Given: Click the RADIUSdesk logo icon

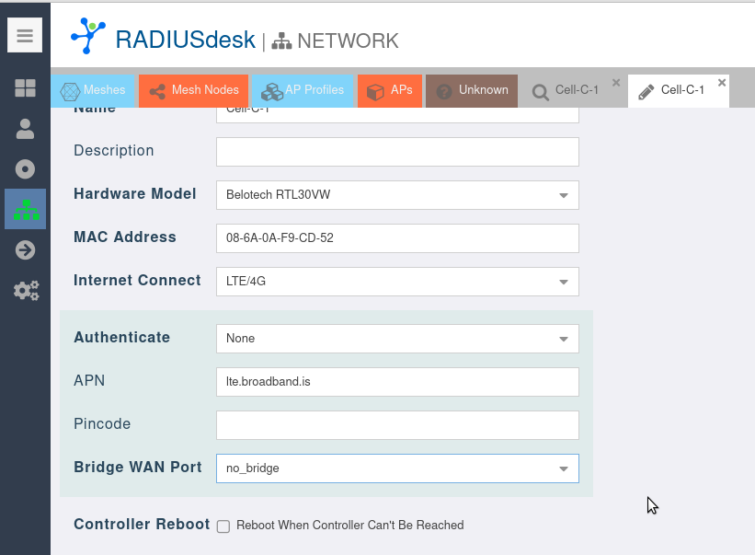Looking at the screenshot, I should [88, 37].
